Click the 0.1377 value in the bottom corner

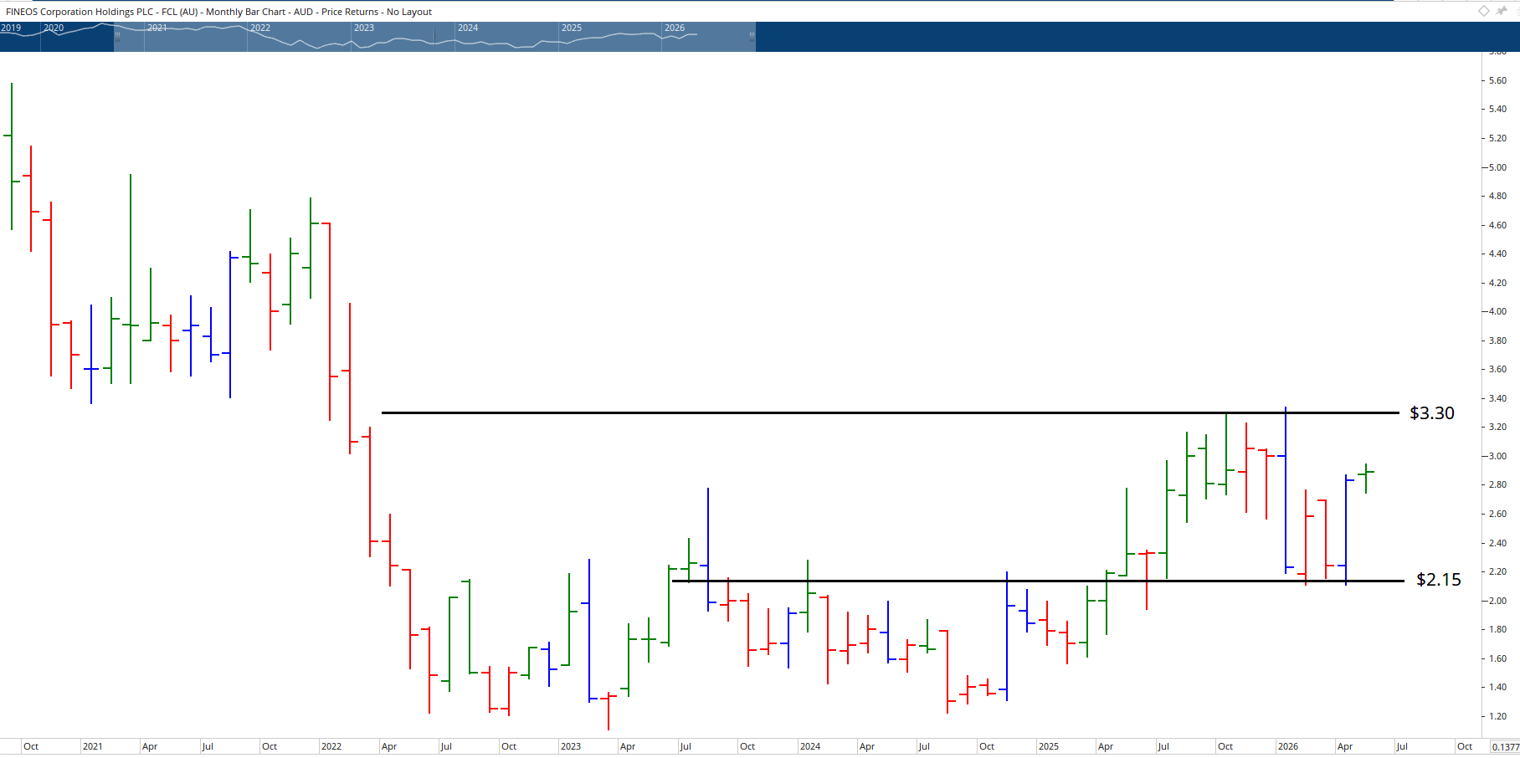pyautogui.click(x=1505, y=747)
